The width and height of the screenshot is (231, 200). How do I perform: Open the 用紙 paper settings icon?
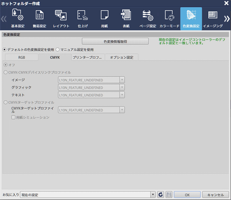pyautogui.click(x=105, y=18)
